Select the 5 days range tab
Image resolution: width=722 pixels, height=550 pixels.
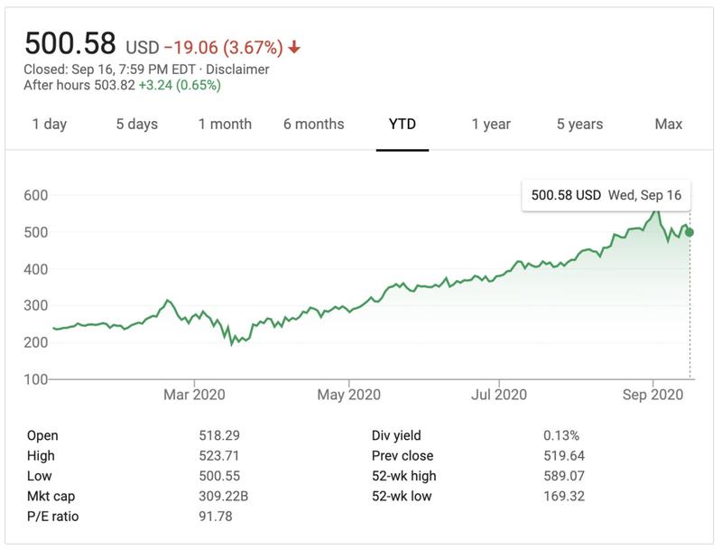click(136, 125)
